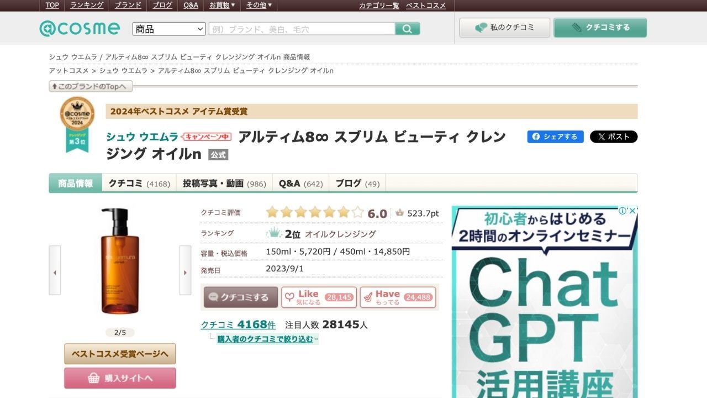Open the 商品 search category dropdown
The image size is (707, 398).
tap(169, 29)
